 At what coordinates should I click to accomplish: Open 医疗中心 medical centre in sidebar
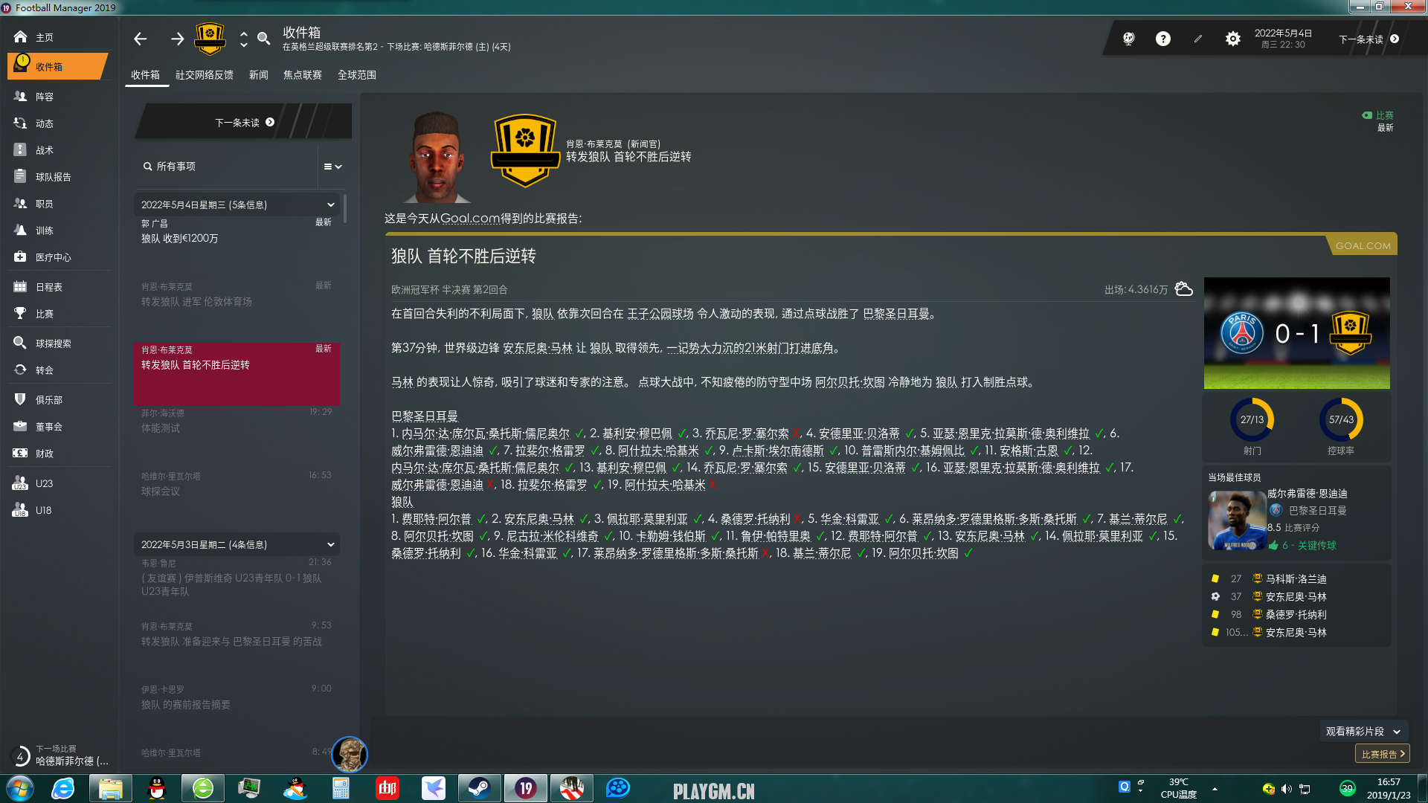coord(59,257)
